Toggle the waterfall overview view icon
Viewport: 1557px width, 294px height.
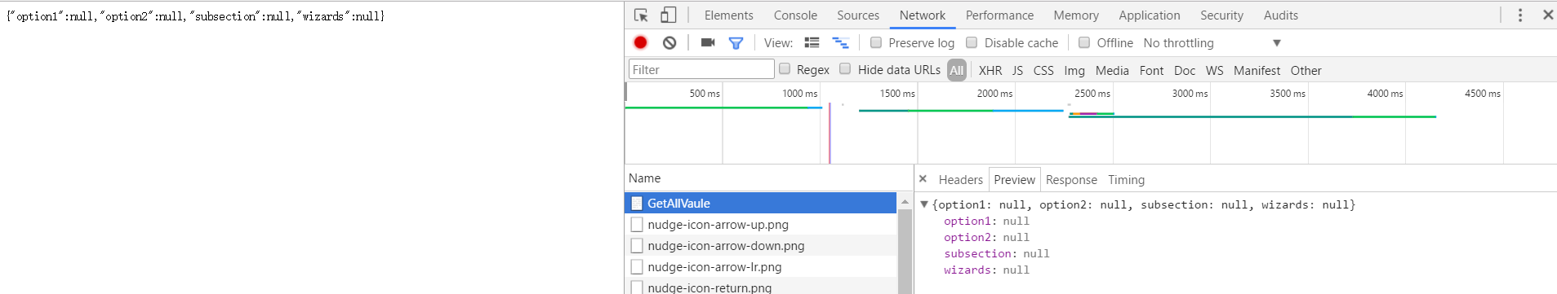tap(840, 42)
